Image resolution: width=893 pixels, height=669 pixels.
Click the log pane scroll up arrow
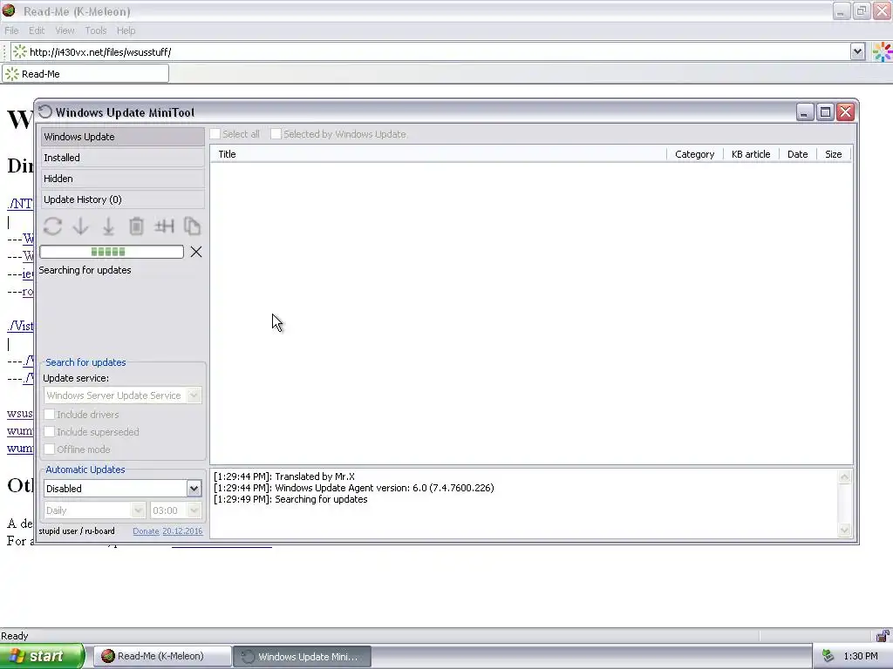(844, 476)
